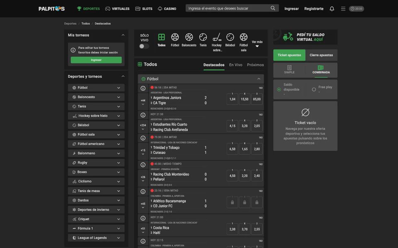Screen dimensions: 398x248
Task: Click the Todos breadcrumb link
Action: [85, 24]
